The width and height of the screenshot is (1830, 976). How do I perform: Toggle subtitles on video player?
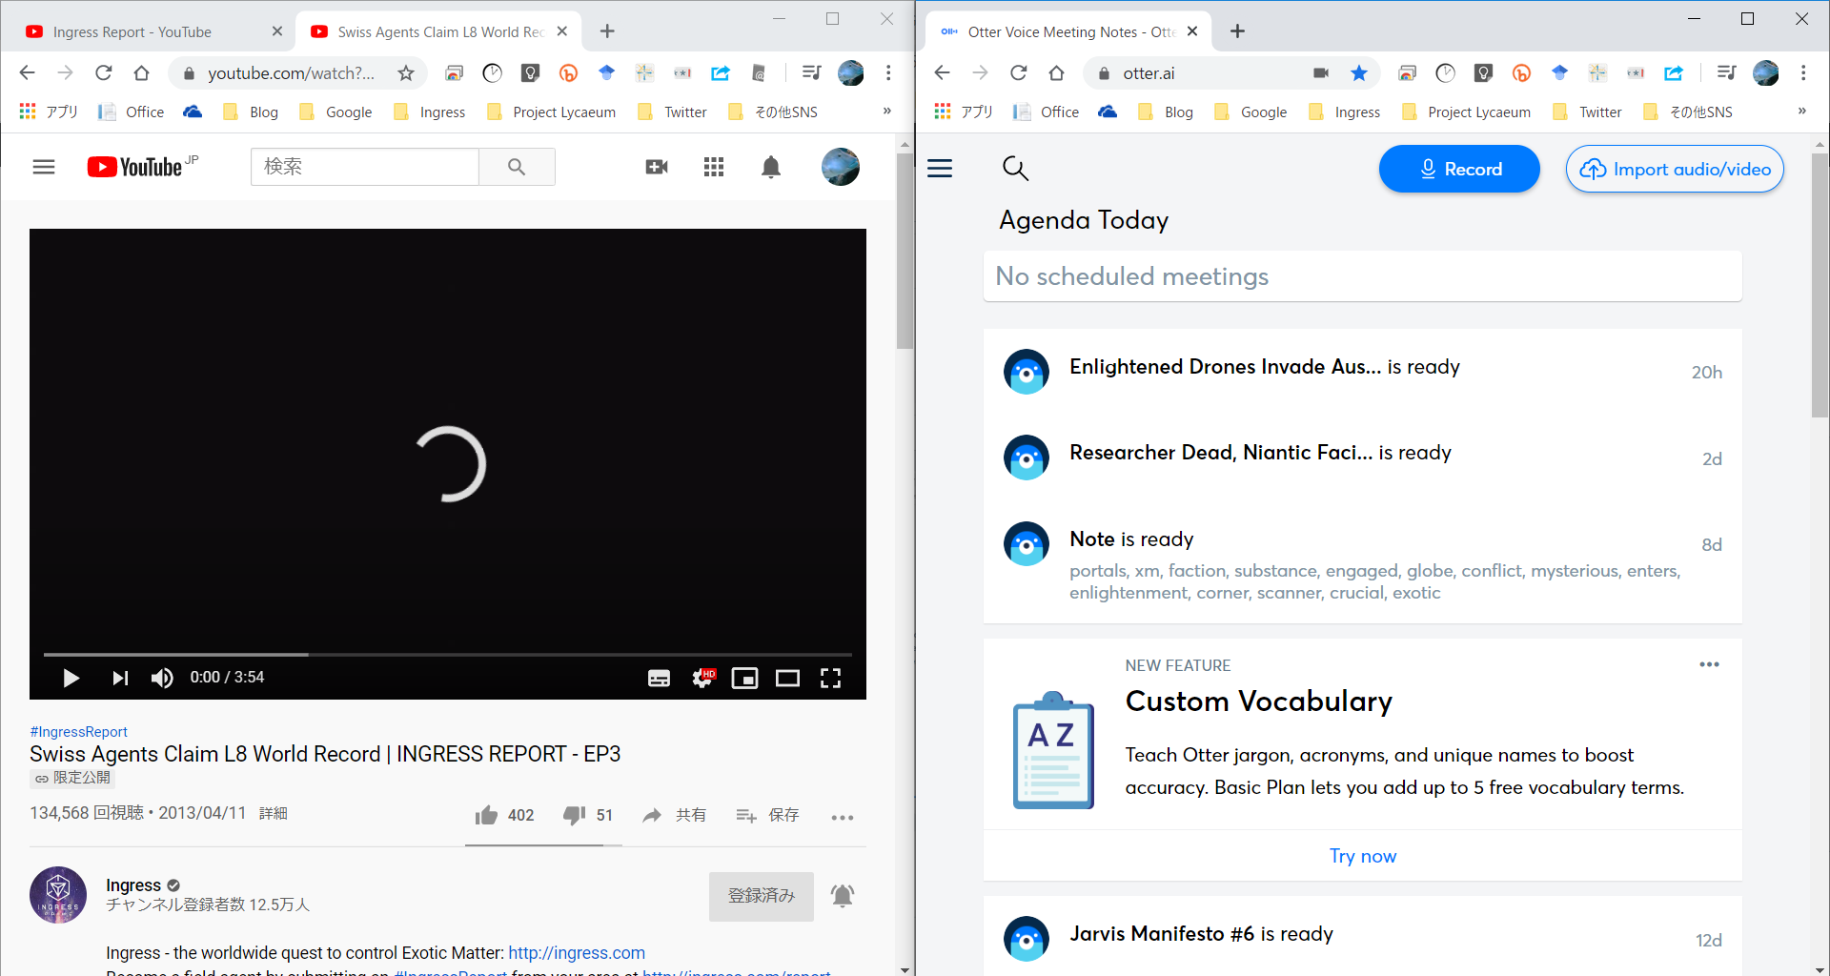(x=659, y=678)
